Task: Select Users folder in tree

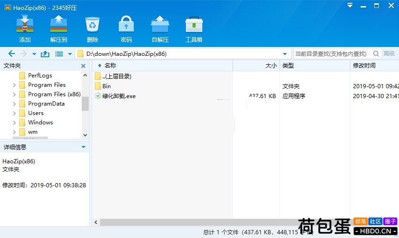Action: tap(36, 113)
